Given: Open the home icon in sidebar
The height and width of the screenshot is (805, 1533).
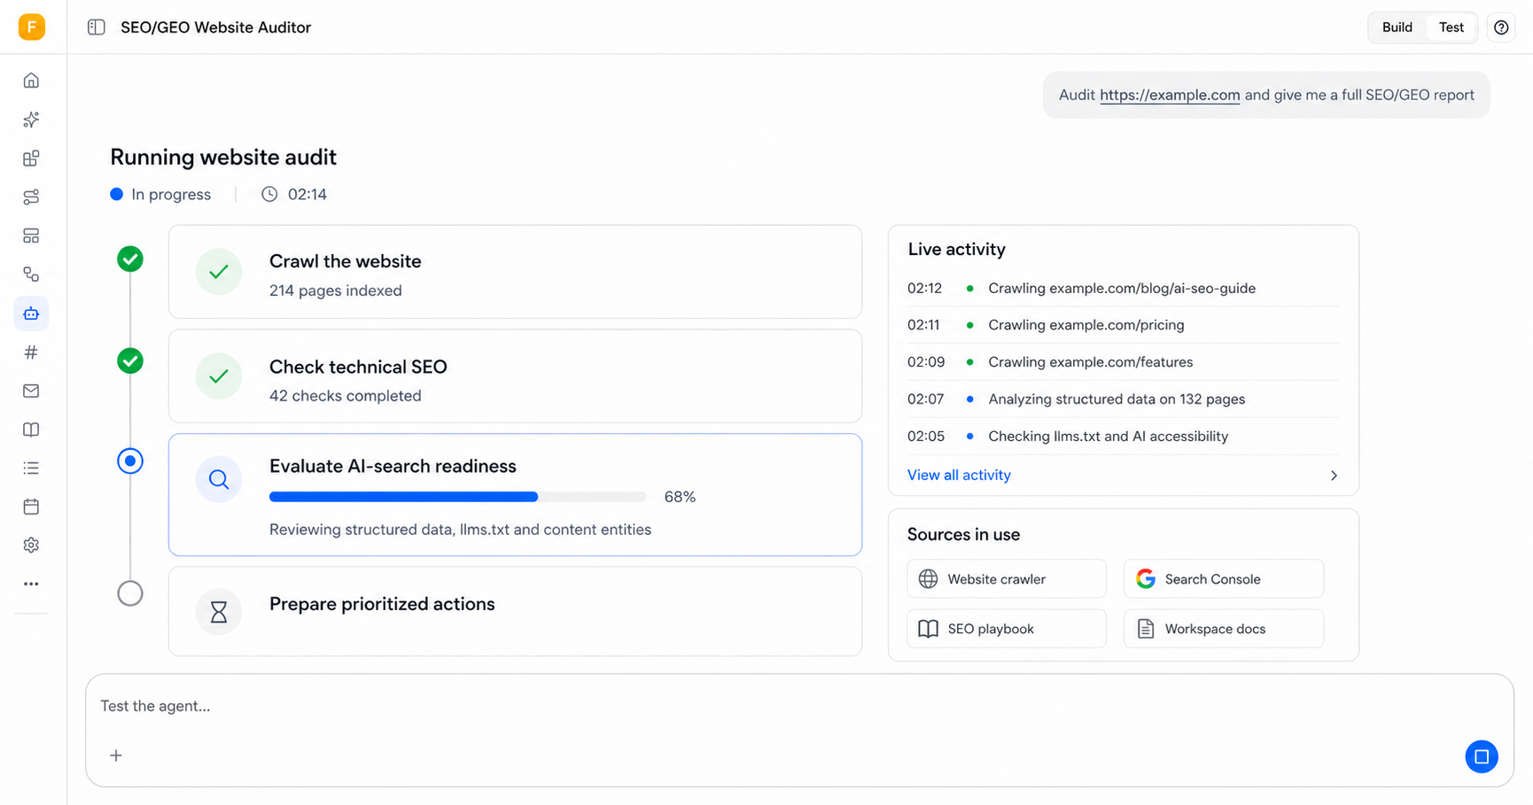Looking at the screenshot, I should pyautogui.click(x=31, y=81).
